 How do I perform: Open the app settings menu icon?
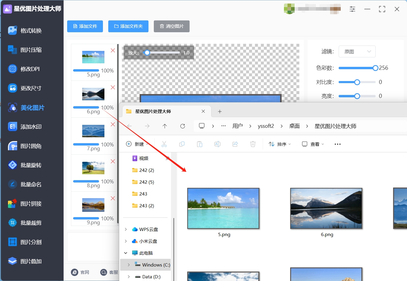352,9
